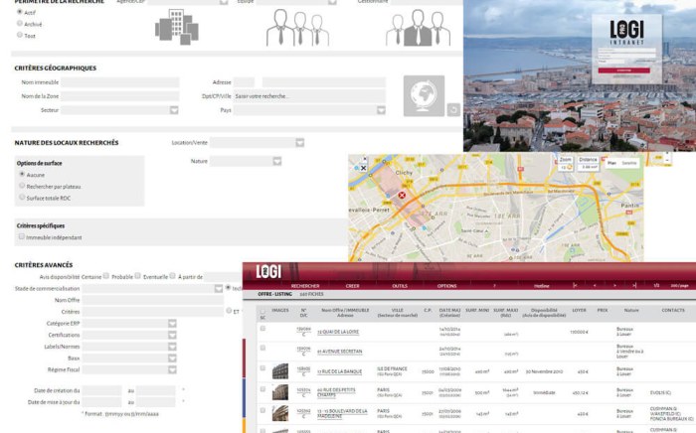696x433 pixels.
Task: Open the Nature dropdown
Action: click(x=277, y=161)
